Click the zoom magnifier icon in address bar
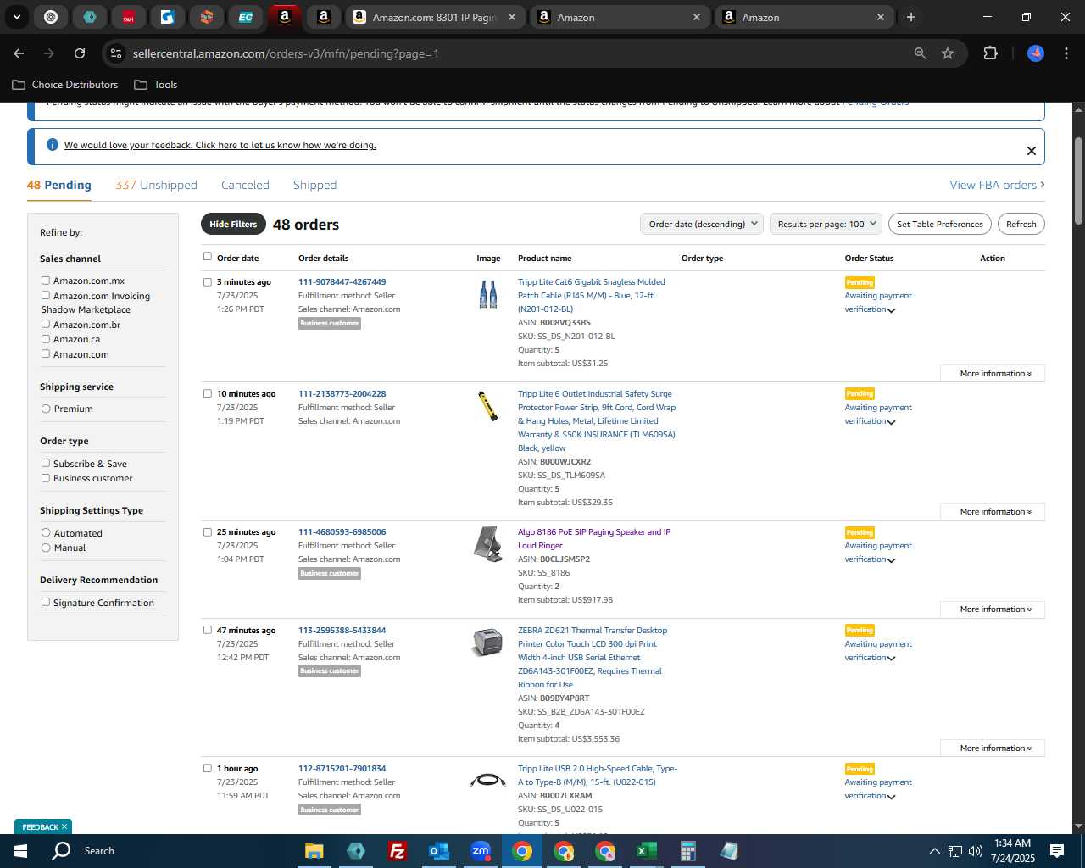This screenshot has height=868, width=1085. point(921,53)
